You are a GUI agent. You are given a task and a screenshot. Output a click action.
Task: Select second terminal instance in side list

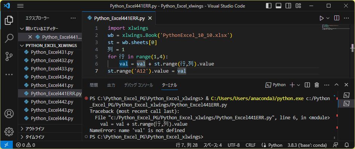coord(346,103)
